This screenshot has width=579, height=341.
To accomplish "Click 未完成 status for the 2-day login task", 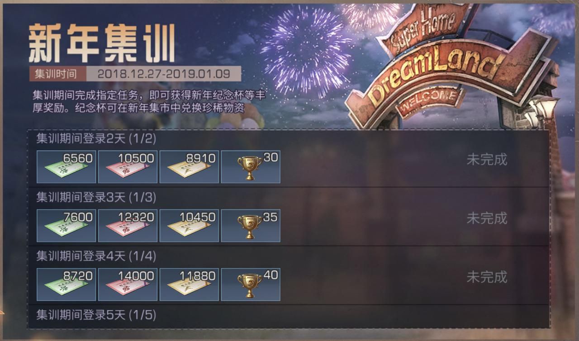I will pos(487,159).
